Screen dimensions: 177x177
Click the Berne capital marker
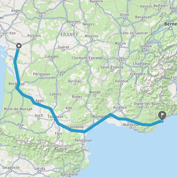click(171, 28)
